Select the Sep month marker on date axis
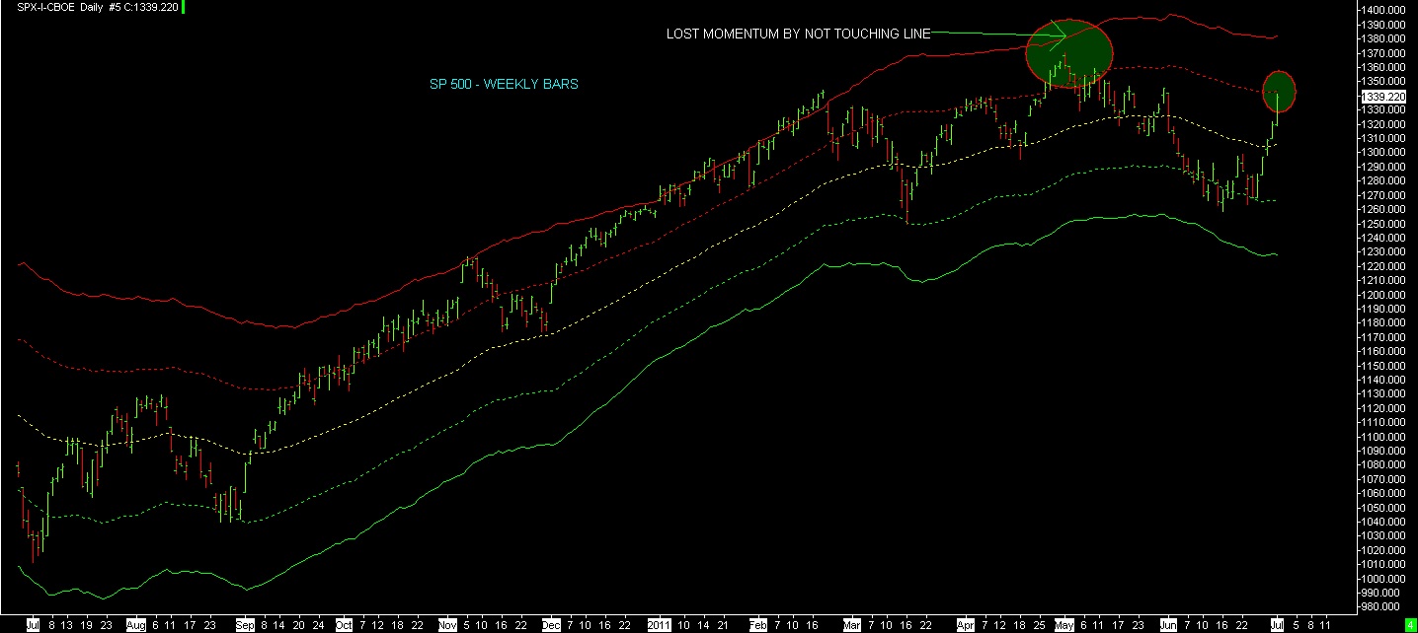 pos(245,625)
